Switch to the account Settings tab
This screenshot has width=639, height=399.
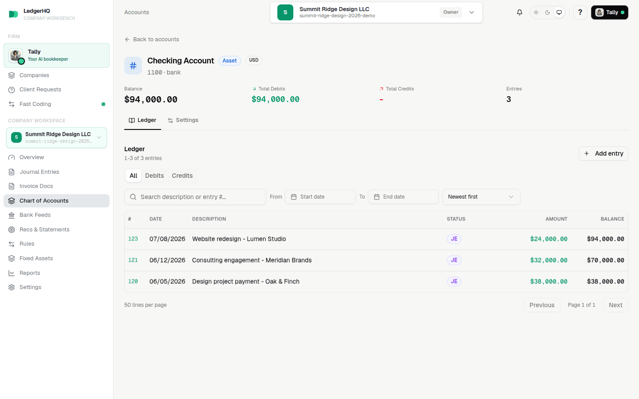[183, 120]
